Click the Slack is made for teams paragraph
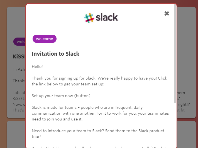 [x=100, y=113]
